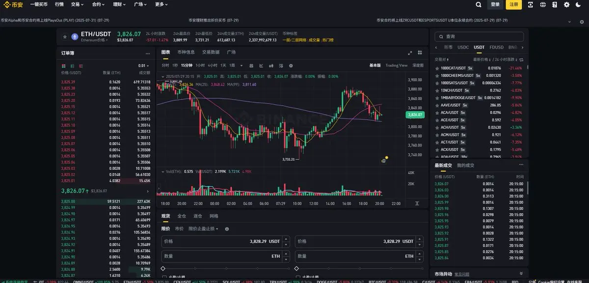Open order book three-dot menu
The width and height of the screenshot is (589, 283).
(x=148, y=53)
